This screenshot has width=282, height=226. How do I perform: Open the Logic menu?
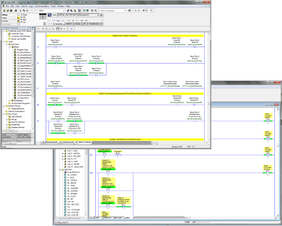(31, 6)
